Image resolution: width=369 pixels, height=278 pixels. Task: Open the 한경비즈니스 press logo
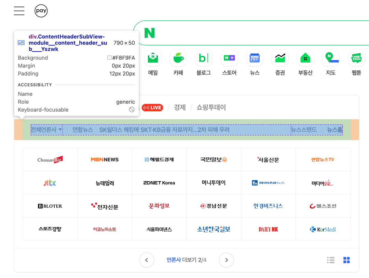(268, 206)
